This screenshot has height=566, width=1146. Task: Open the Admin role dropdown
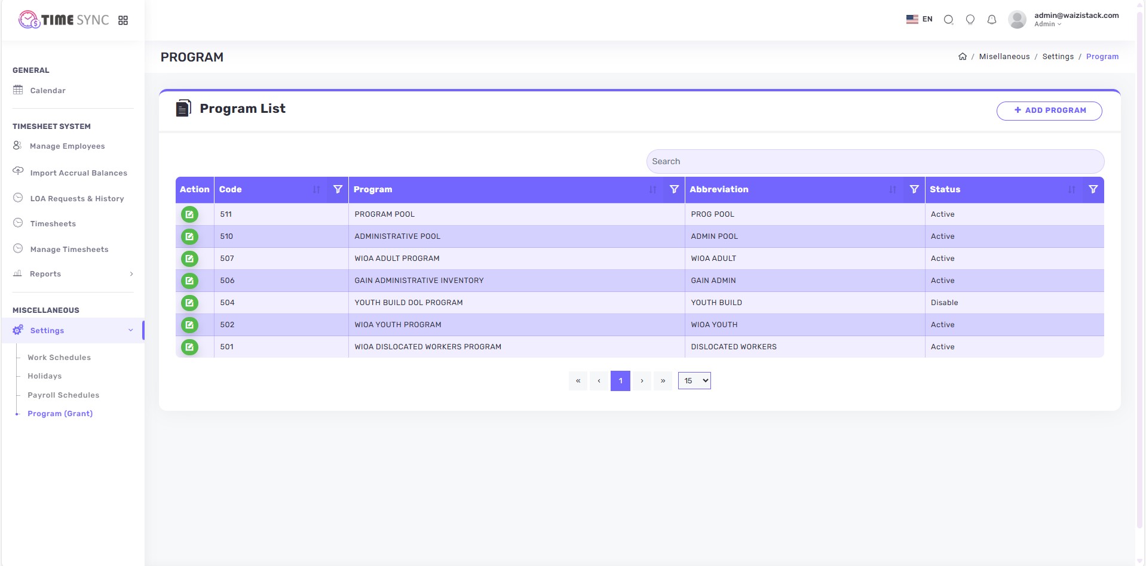(1048, 24)
